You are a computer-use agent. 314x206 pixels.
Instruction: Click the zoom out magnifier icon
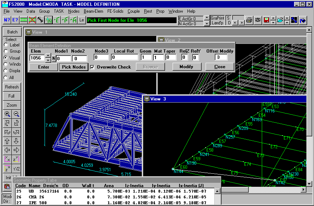[x=16, y=114]
